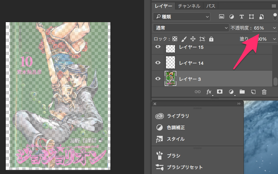Add layer mask icon

click(x=220, y=92)
